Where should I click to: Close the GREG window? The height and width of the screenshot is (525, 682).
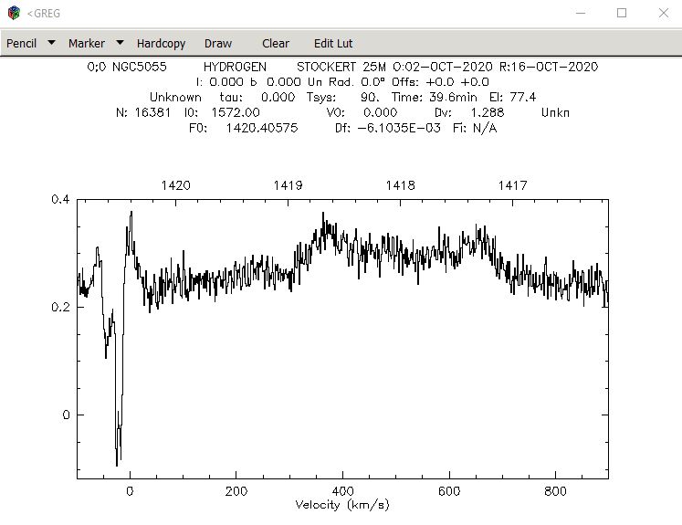(664, 13)
